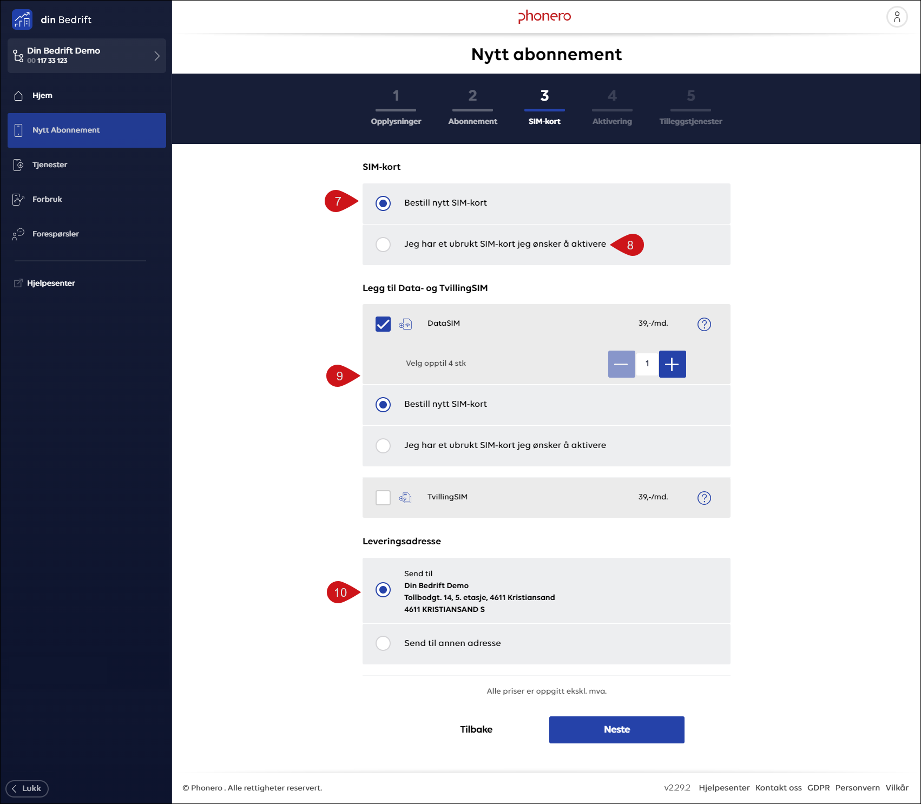The width and height of the screenshot is (921, 804).
Task: Open the user profile icon
Action: click(897, 17)
